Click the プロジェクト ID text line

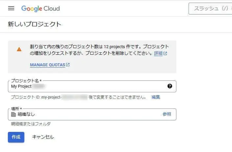(78, 97)
